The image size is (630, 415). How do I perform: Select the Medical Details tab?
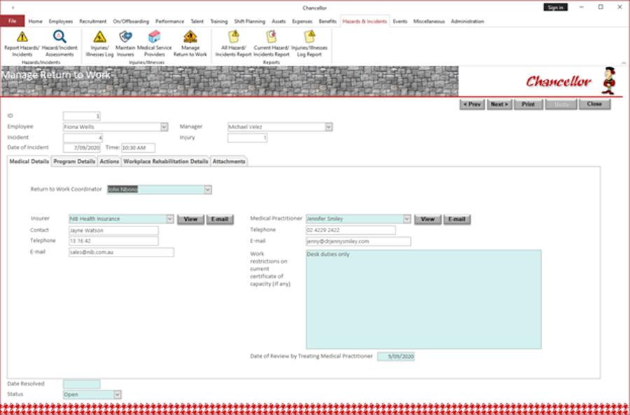(29, 161)
